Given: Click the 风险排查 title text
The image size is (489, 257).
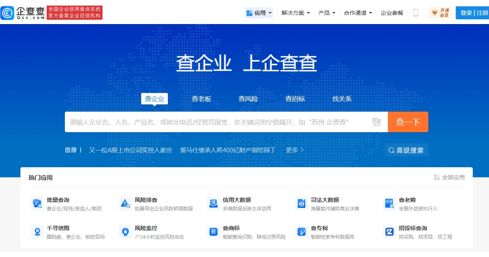Looking at the screenshot, I should click(146, 200).
